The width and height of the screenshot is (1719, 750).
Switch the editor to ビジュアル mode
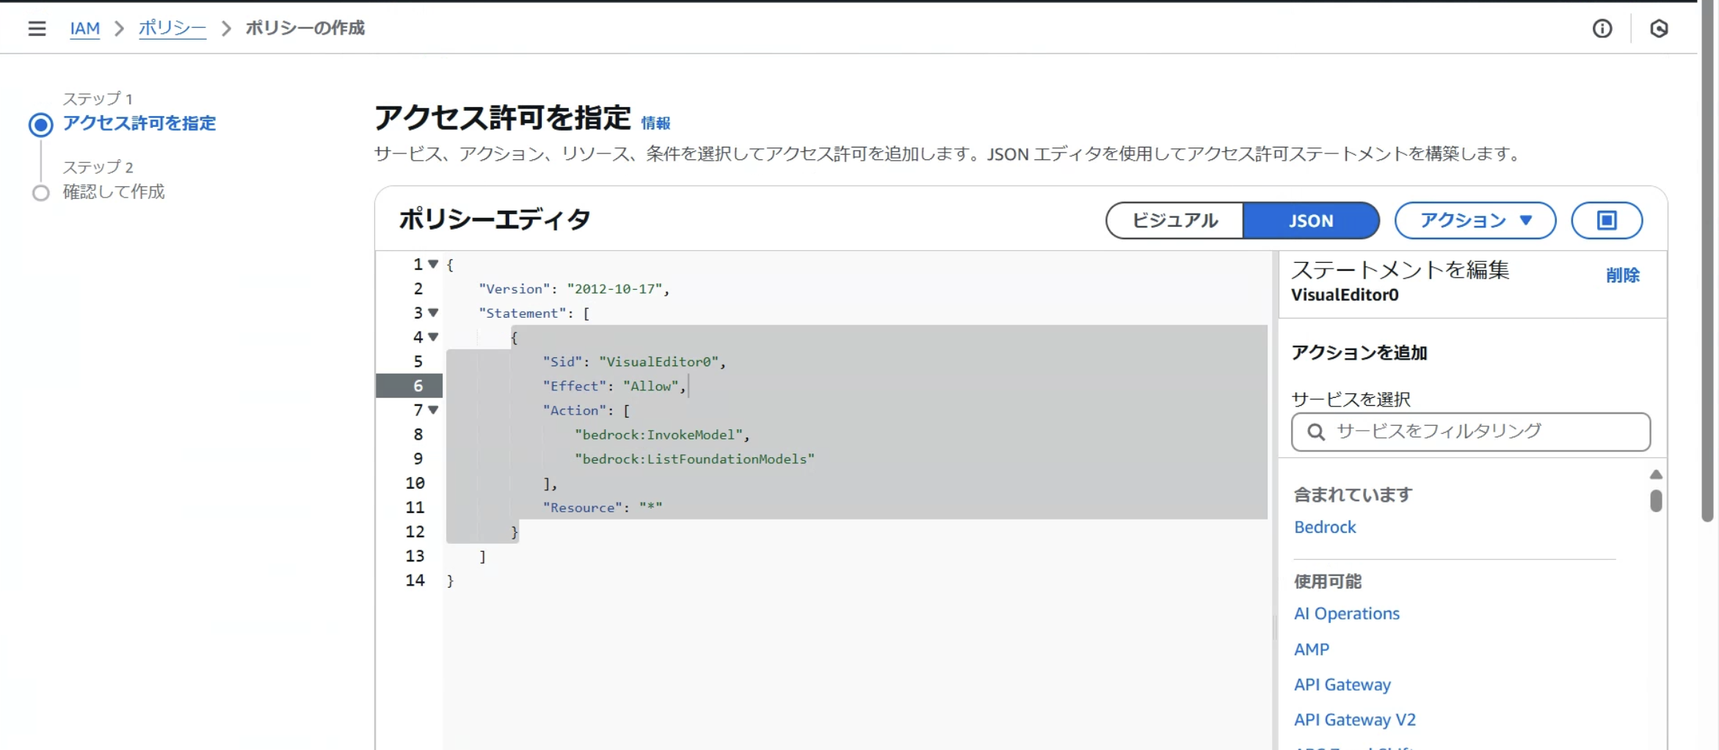pyautogui.click(x=1173, y=220)
